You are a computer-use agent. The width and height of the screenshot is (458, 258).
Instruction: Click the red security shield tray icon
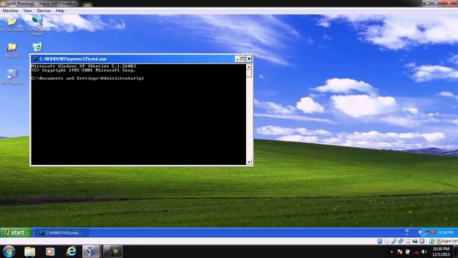(x=433, y=232)
